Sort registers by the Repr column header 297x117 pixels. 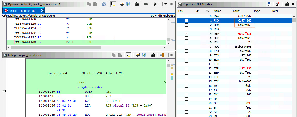pyautogui.click(x=275, y=11)
